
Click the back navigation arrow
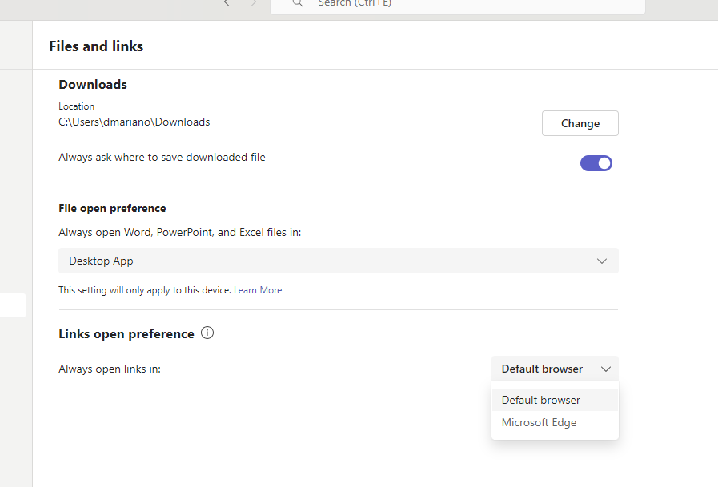(x=227, y=3)
